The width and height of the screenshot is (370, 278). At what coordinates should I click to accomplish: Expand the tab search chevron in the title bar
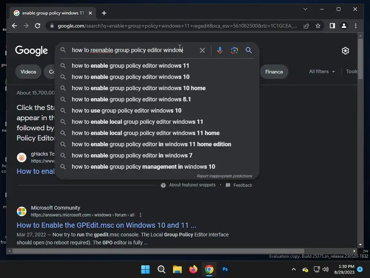coord(305,9)
